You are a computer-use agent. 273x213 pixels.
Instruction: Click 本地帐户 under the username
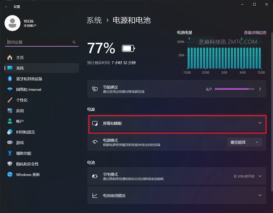[30, 26]
